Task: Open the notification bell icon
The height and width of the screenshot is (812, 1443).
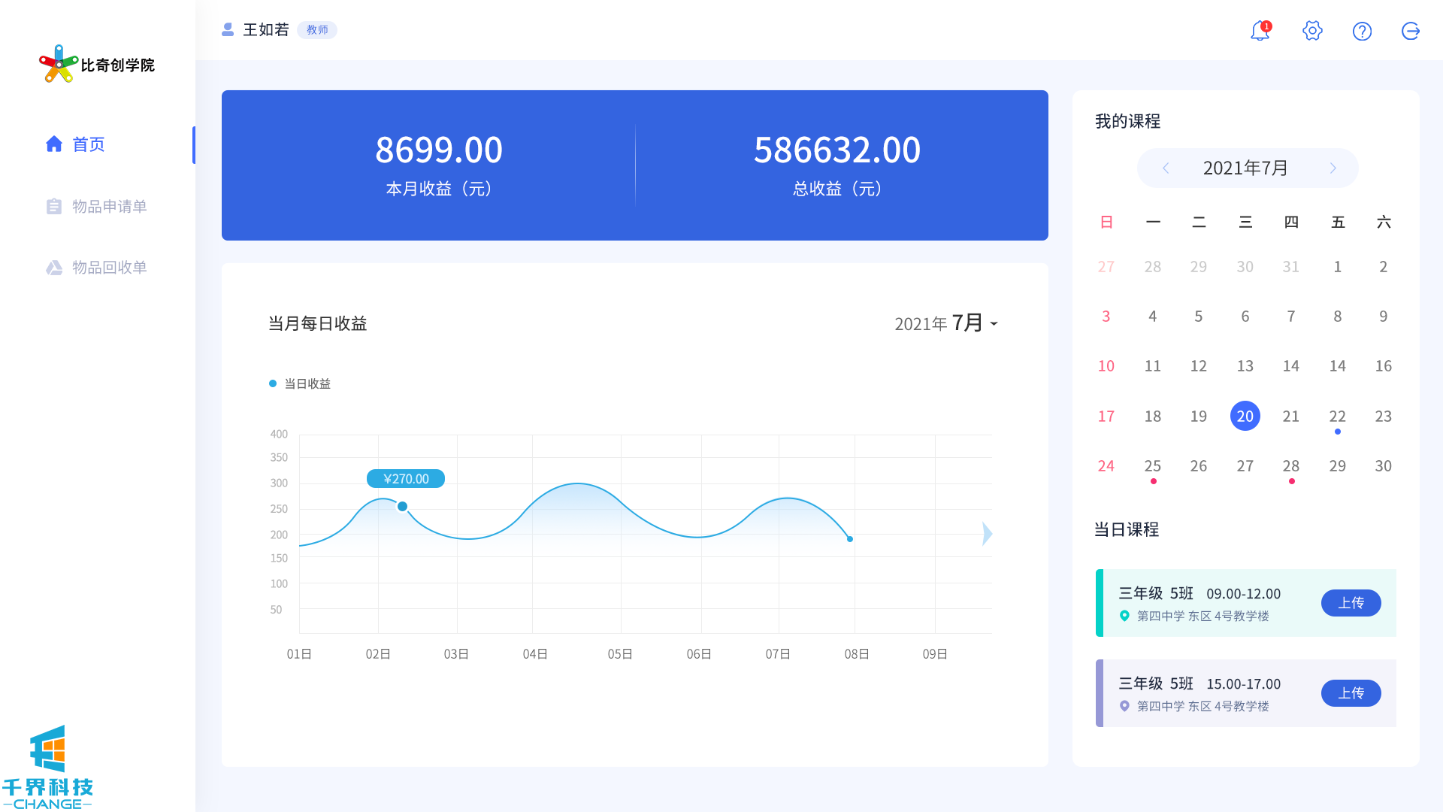Action: pos(1260,31)
